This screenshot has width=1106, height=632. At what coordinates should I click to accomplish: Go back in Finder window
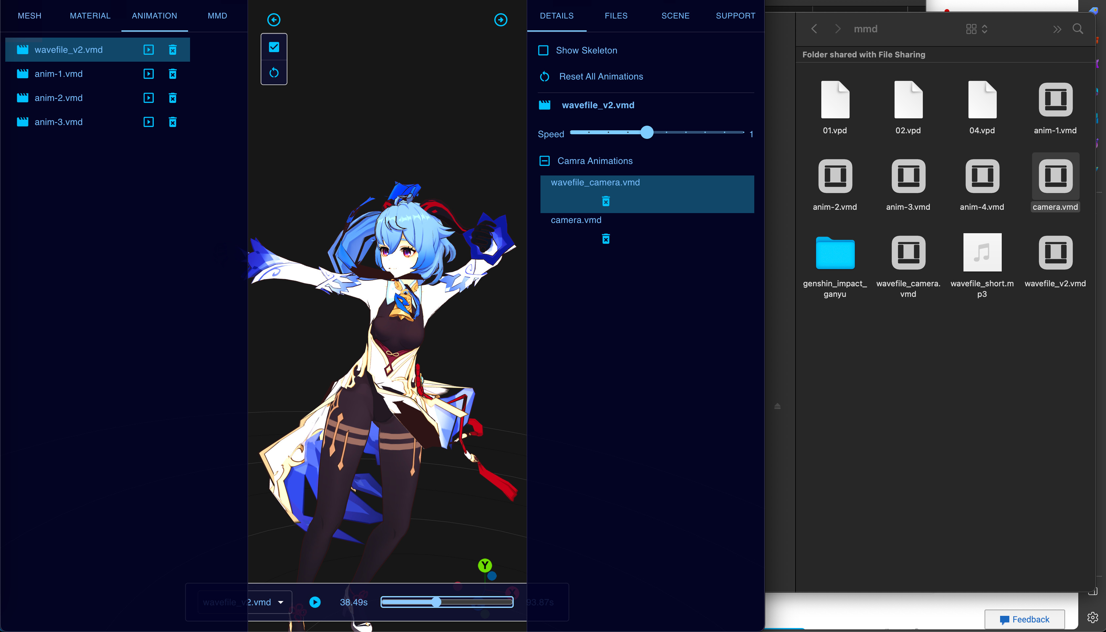click(x=814, y=29)
